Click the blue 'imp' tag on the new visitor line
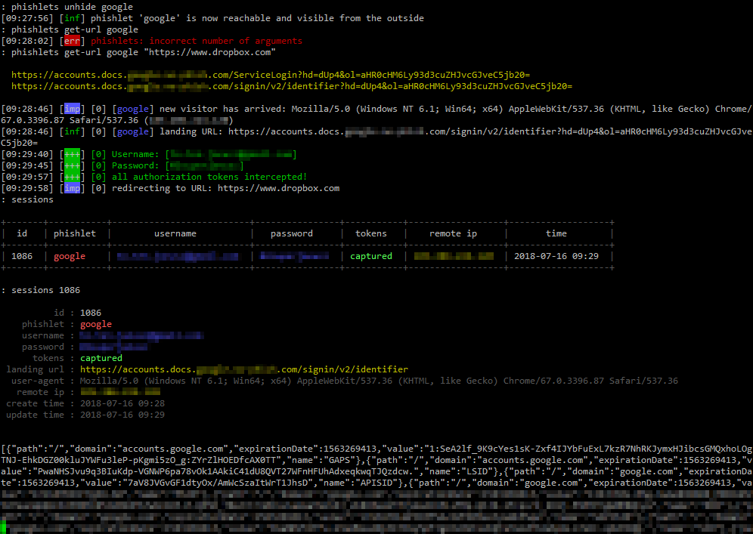Screen dimensions: 753x534 (x=72, y=109)
